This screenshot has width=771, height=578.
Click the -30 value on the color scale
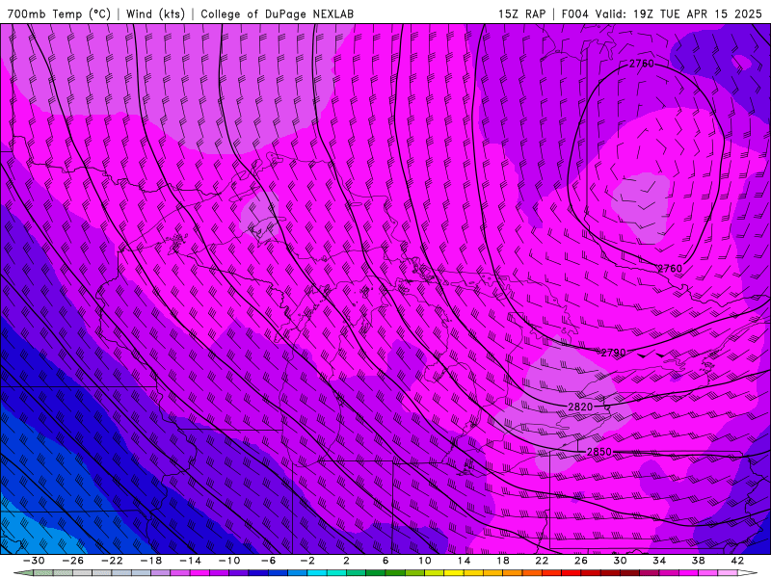pos(34,561)
